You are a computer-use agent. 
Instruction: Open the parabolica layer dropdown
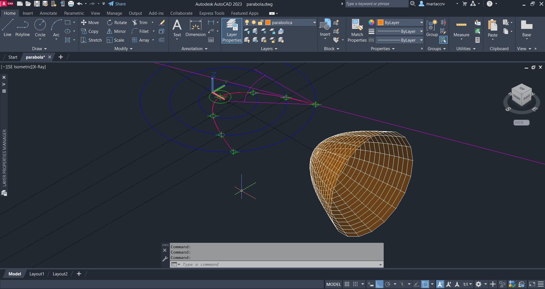[x=314, y=22]
